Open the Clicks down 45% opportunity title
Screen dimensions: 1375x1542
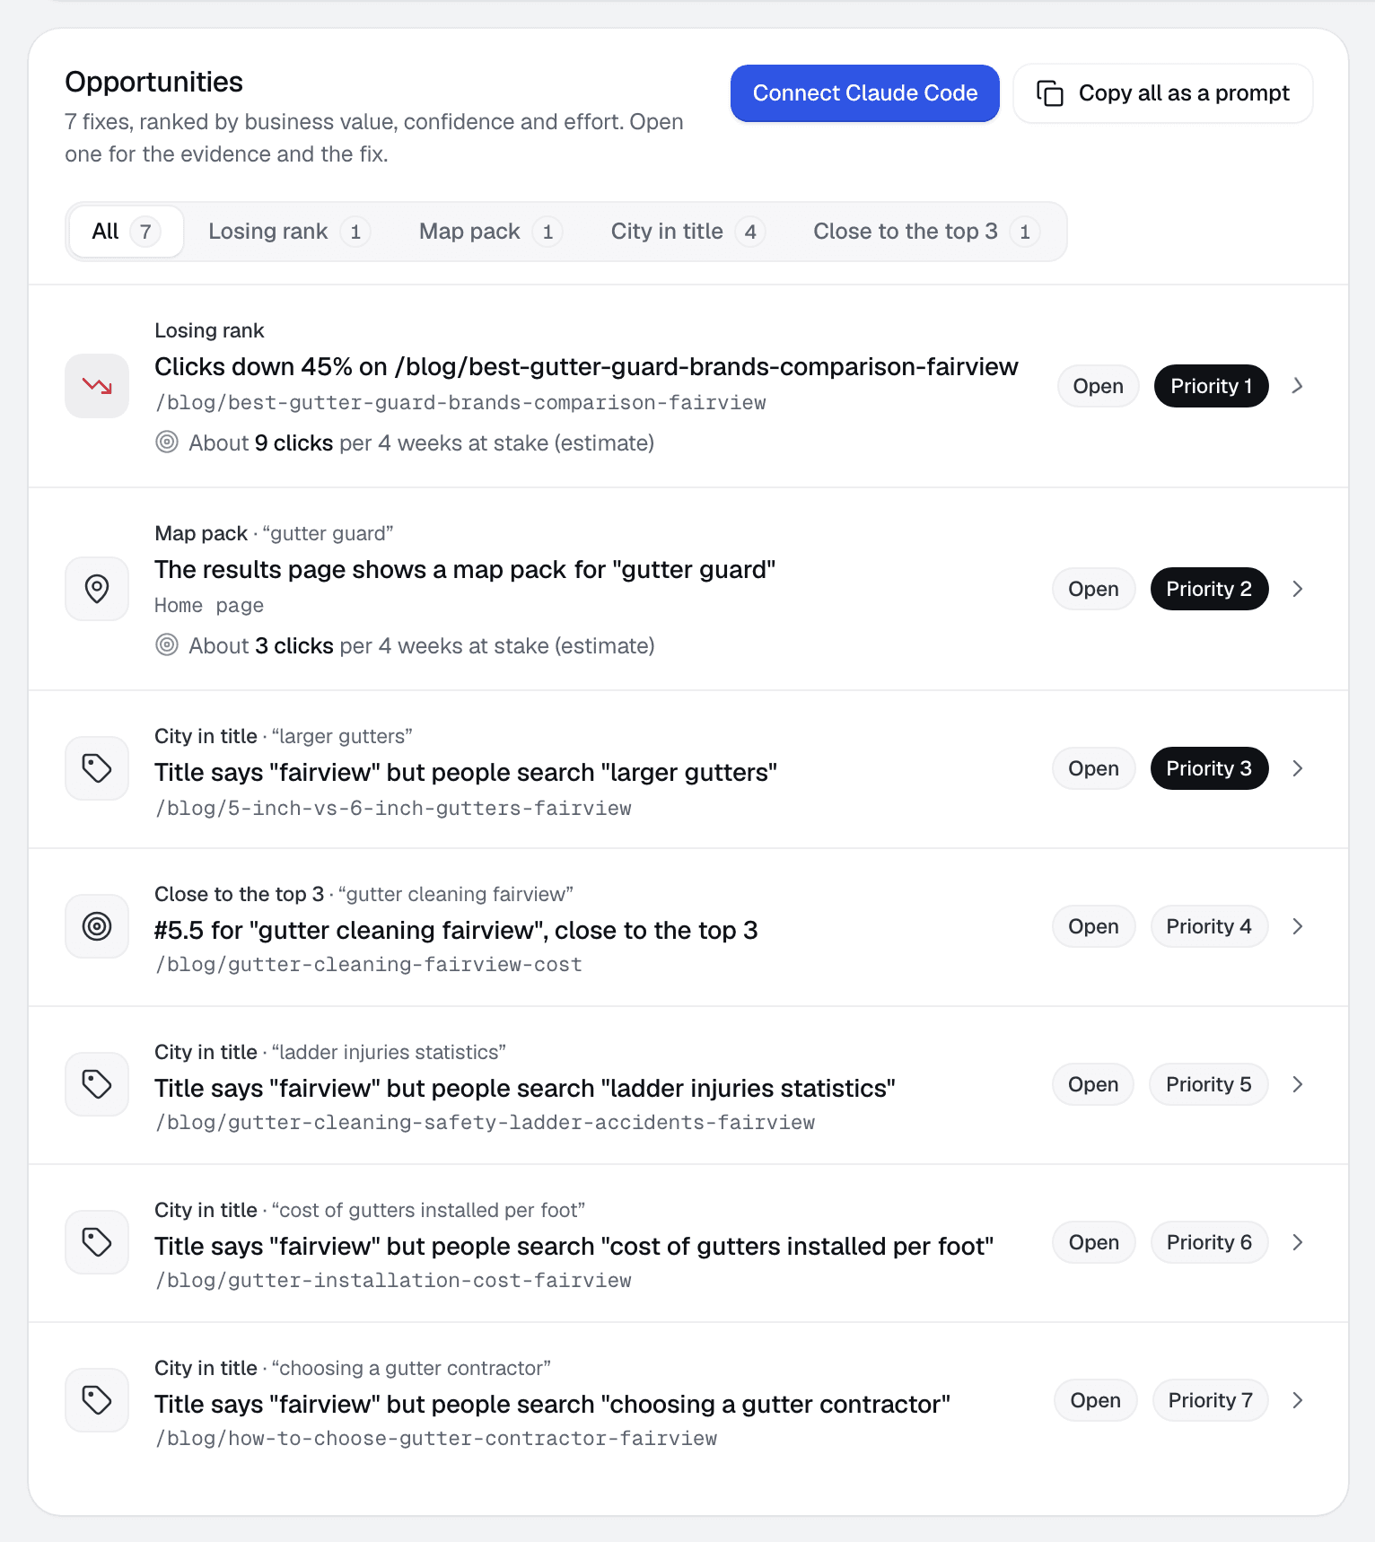pyautogui.click(x=586, y=367)
